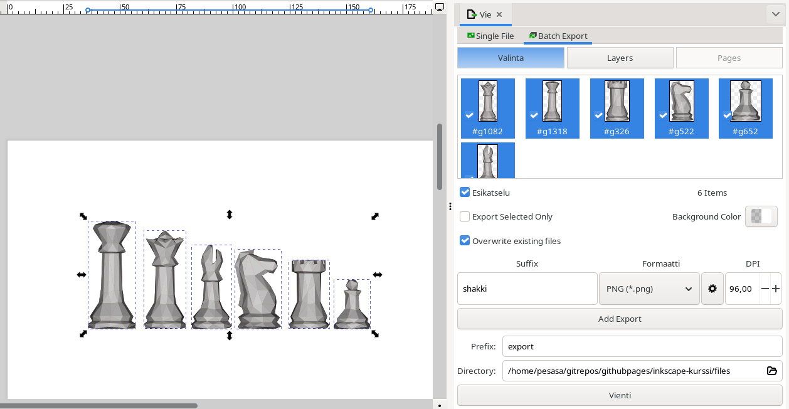
Task: Click the knight piece on the canvas
Action: point(258,289)
